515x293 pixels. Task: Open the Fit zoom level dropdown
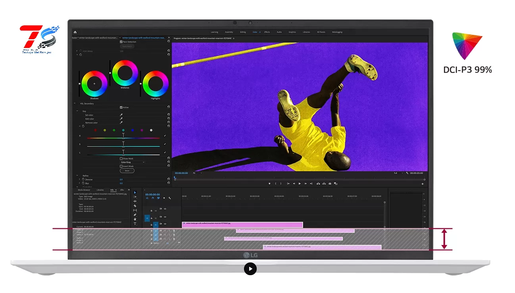197,173
